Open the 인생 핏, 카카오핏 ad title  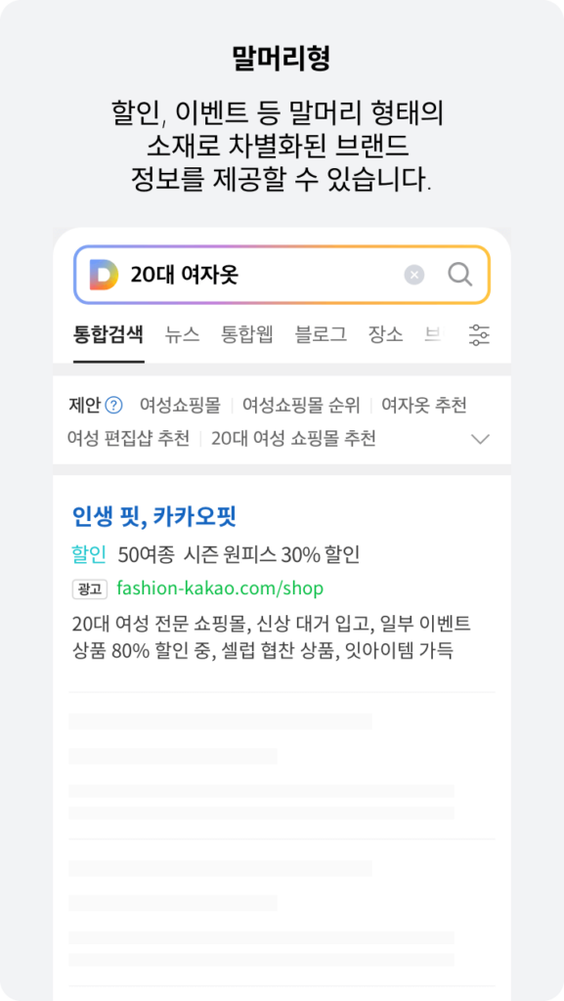click(x=153, y=516)
